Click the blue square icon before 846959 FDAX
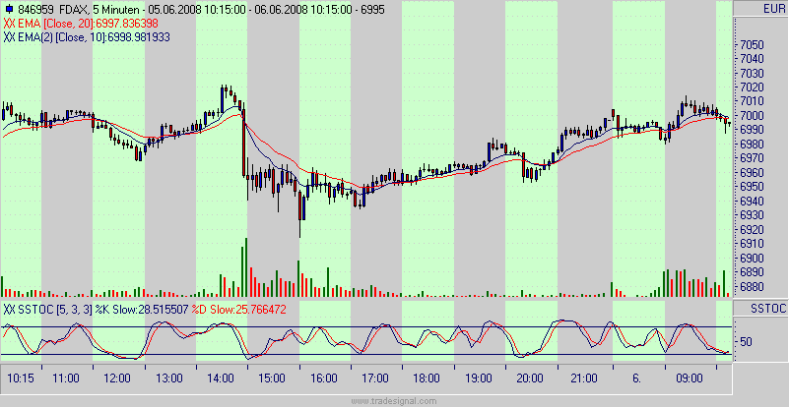Viewport: 789px width, 407px height. coord(9,9)
